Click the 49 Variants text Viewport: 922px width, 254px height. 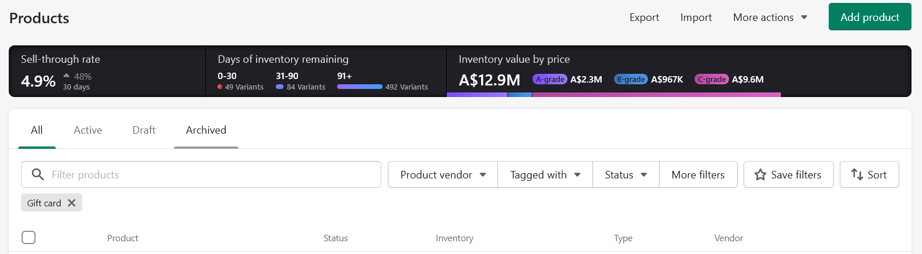[x=244, y=87]
